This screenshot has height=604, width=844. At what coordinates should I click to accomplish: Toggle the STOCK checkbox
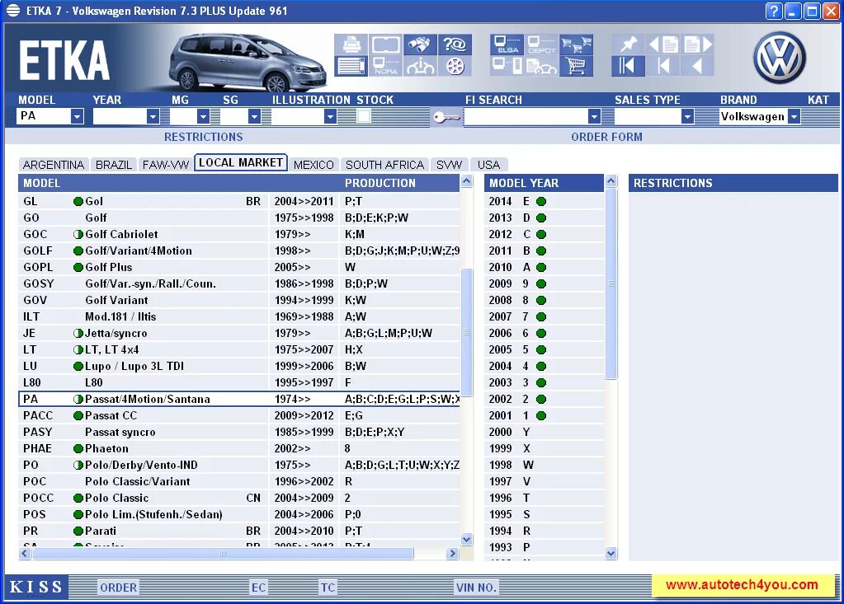coord(364,116)
